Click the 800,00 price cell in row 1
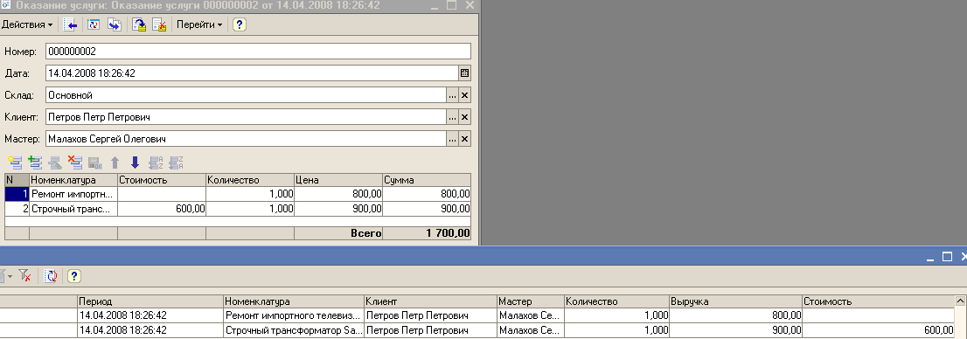Viewport: 967px width, 339px height. pos(338,194)
